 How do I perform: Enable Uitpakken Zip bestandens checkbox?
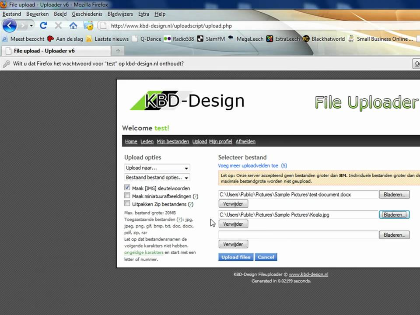tap(127, 203)
